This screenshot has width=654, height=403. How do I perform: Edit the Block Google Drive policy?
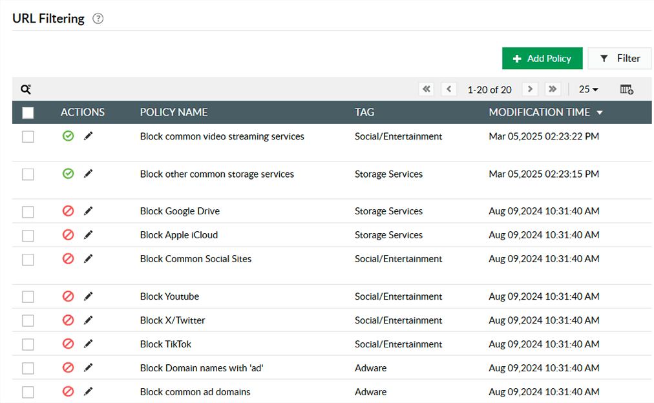coord(89,211)
